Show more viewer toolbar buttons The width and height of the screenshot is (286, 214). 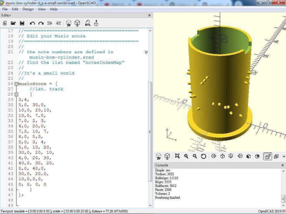[284, 156]
